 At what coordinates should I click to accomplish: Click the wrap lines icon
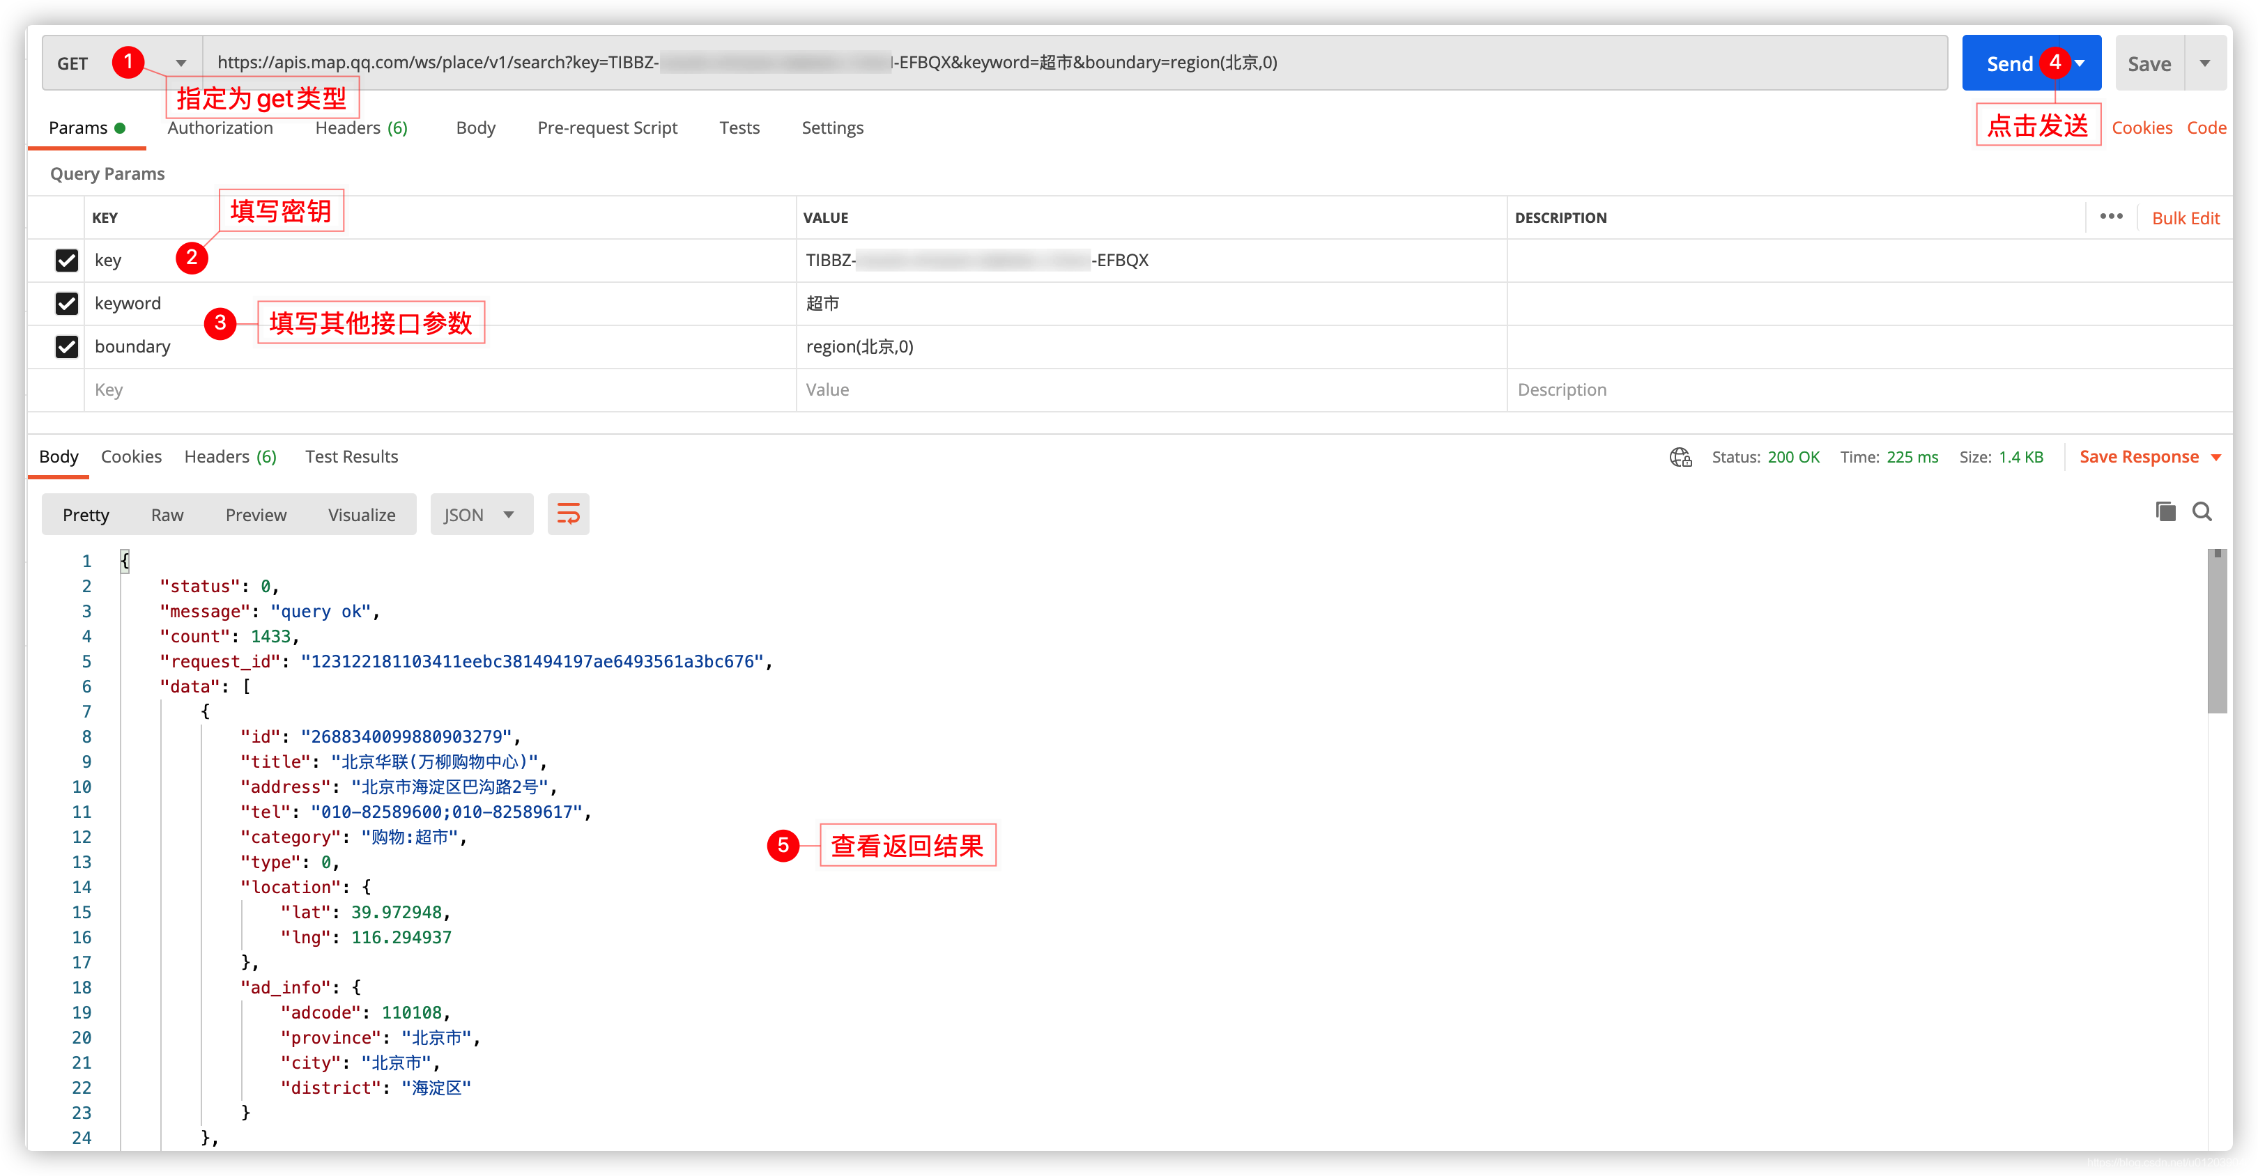(x=568, y=514)
